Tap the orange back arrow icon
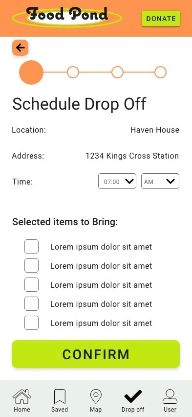Screen dimensions: 192x417 [x=20, y=47]
